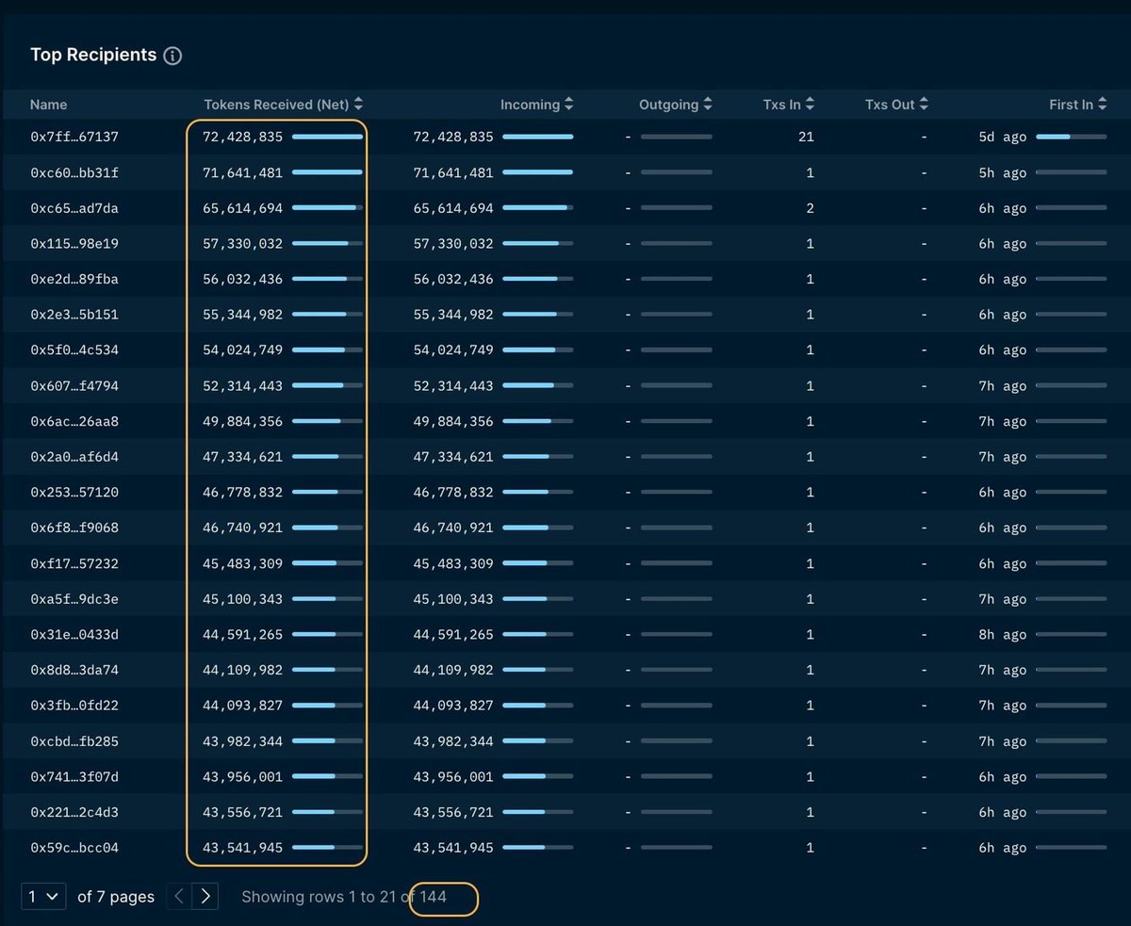1131x926 pixels.
Task: Open the Top Recipients info icon
Action: click(x=172, y=56)
